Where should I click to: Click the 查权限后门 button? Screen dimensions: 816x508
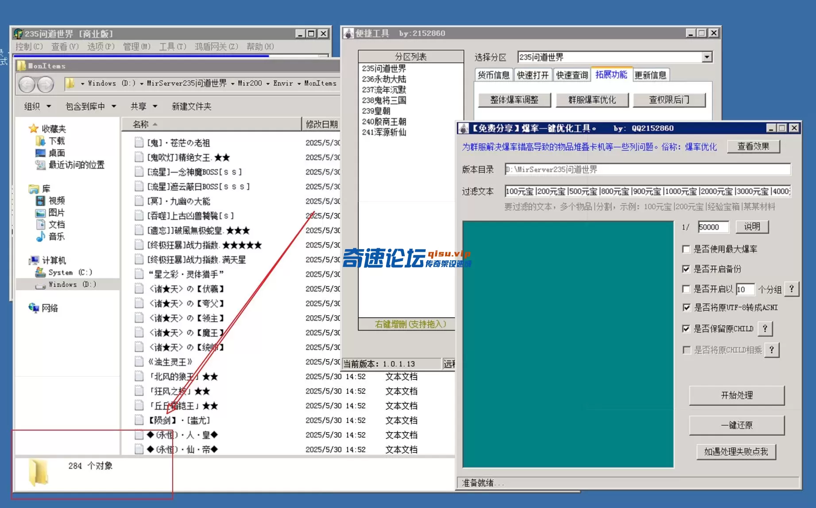[669, 100]
